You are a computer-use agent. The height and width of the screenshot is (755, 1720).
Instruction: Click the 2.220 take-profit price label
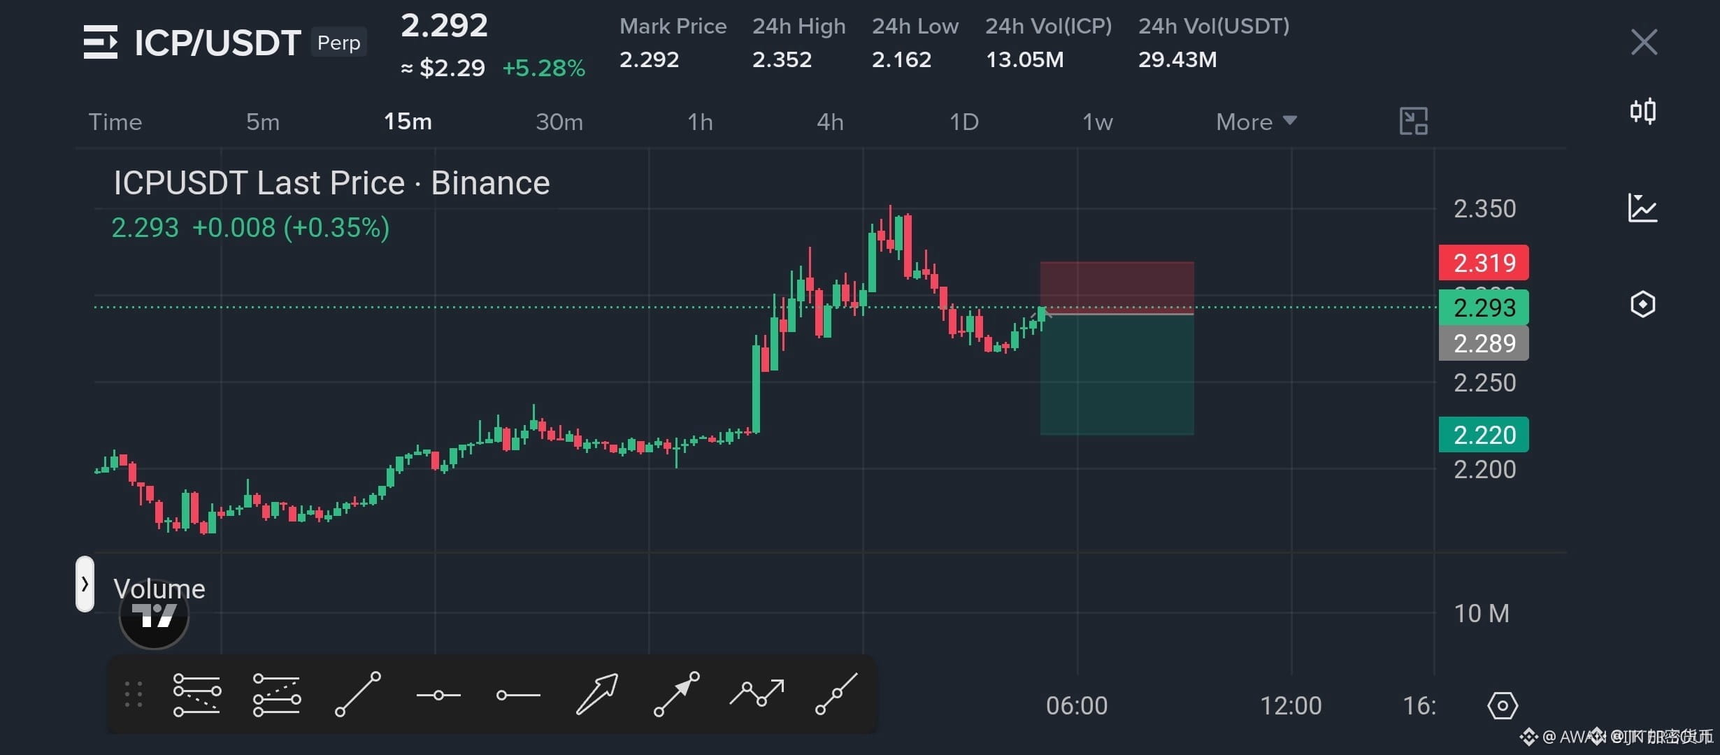click(x=1484, y=435)
